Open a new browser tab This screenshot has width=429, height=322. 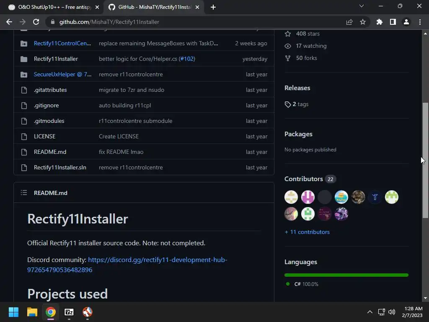pos(213,7)
